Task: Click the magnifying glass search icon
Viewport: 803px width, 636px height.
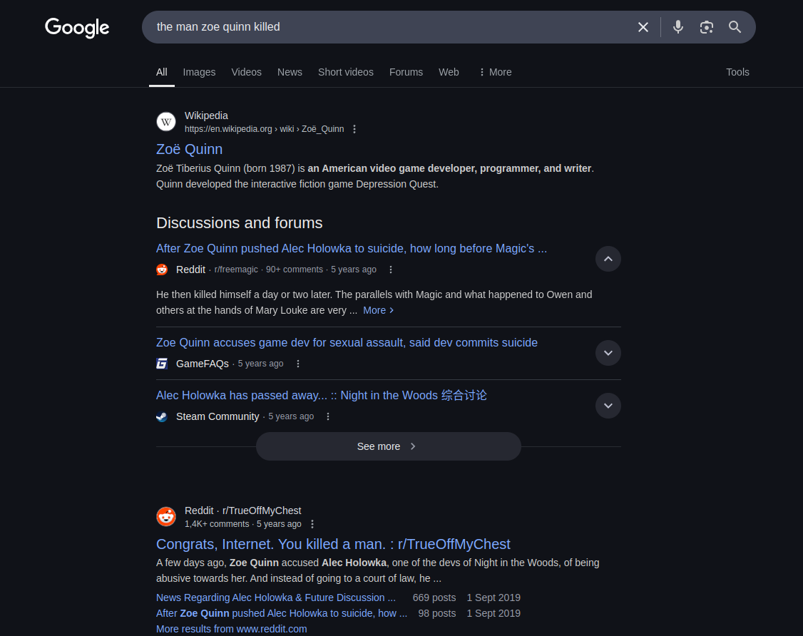Action: pyautogui.click(x=735, y=27)
